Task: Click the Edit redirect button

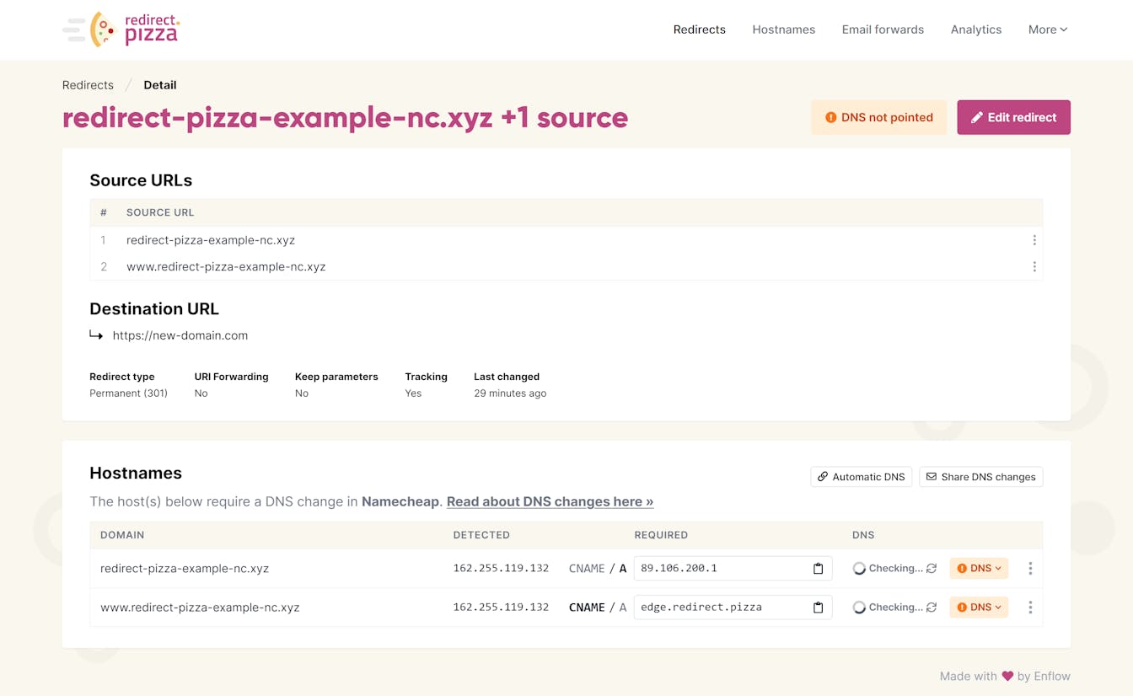Action: 1013,118
